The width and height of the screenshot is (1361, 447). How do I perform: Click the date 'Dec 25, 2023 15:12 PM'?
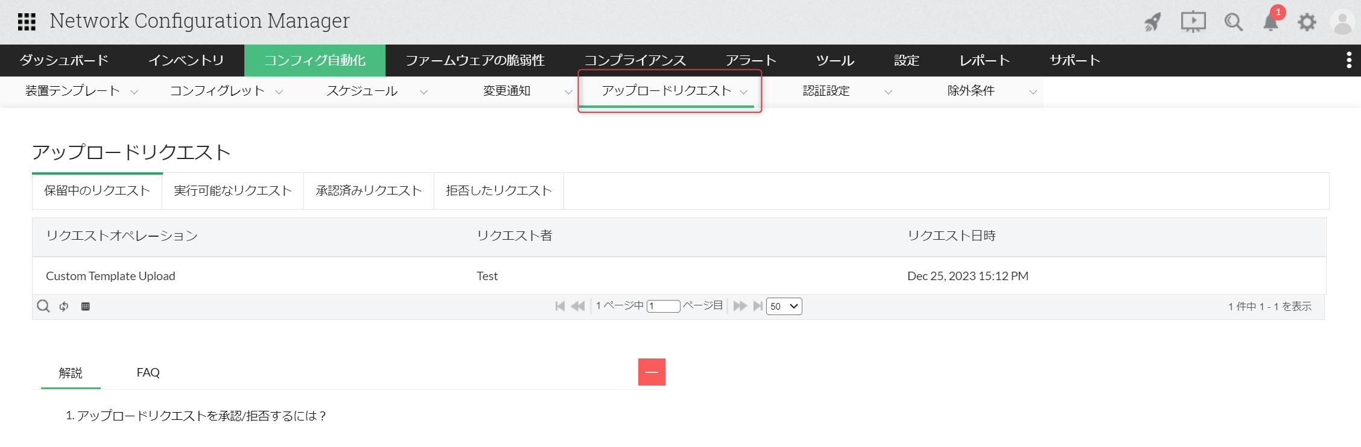(968, 276)
